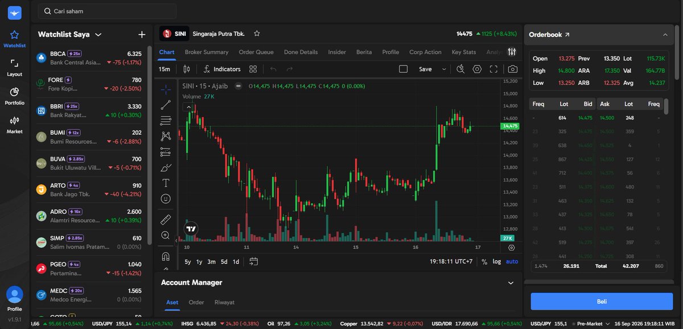Save the chart layout
Screen dimensions: 683x329
click(425, 69)
